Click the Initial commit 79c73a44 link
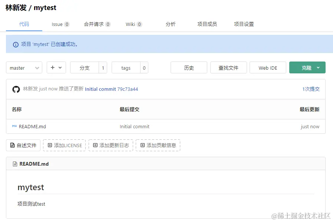 coord(111,89)
